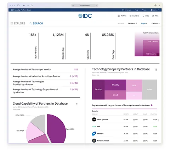Open the IDC Corporate link
Image resolution: width=170 pixels, height=151 pixels.
pyautogui.click(x=126, y=10)
